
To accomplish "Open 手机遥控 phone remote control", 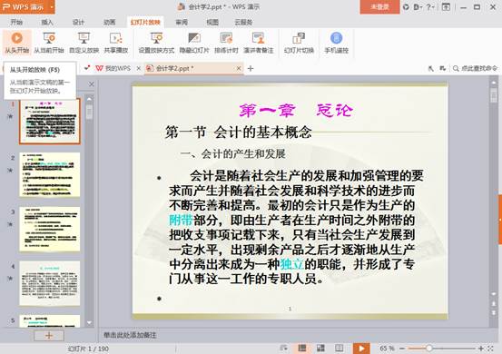I will click(x=336, y=43).
